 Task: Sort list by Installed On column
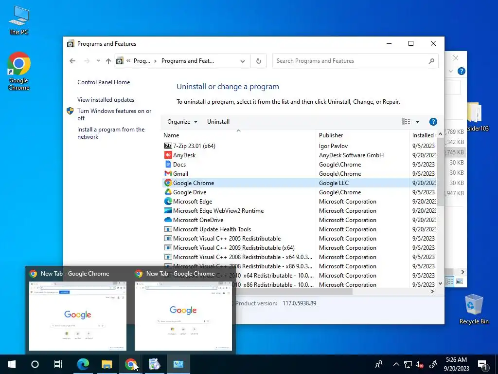coord(423,135)
